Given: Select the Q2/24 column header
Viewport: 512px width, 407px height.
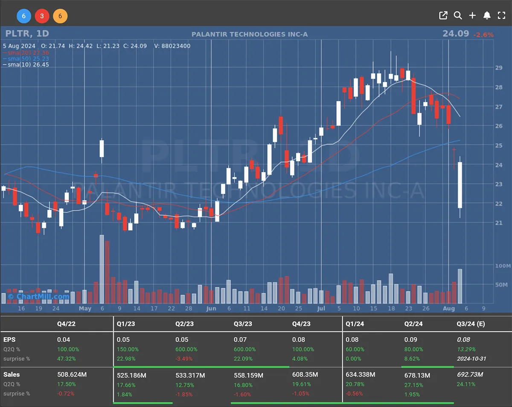Looking at the screenshot, I should 413,324.
